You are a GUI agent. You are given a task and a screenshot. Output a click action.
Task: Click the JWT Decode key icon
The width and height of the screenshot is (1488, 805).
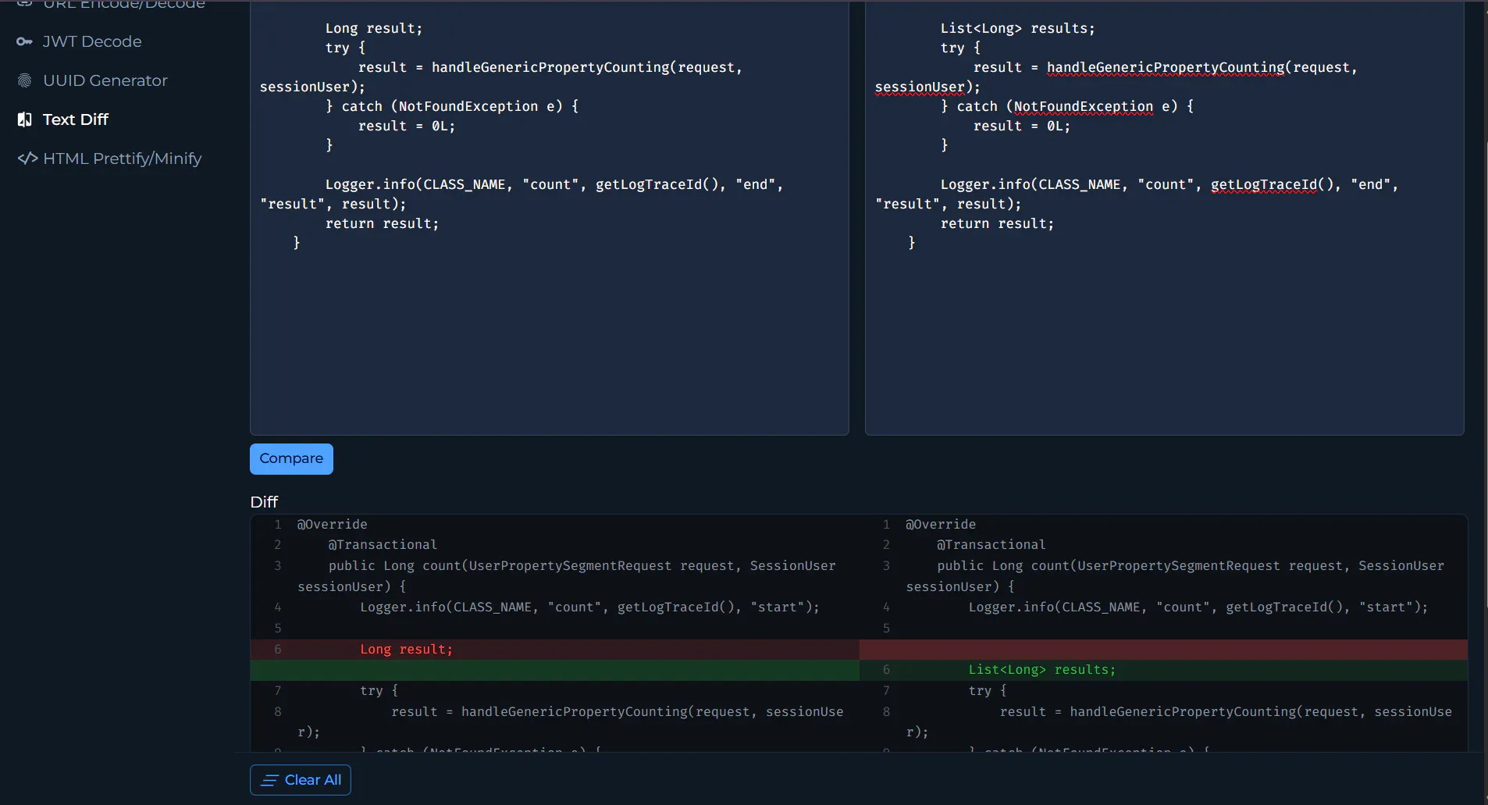25,41
